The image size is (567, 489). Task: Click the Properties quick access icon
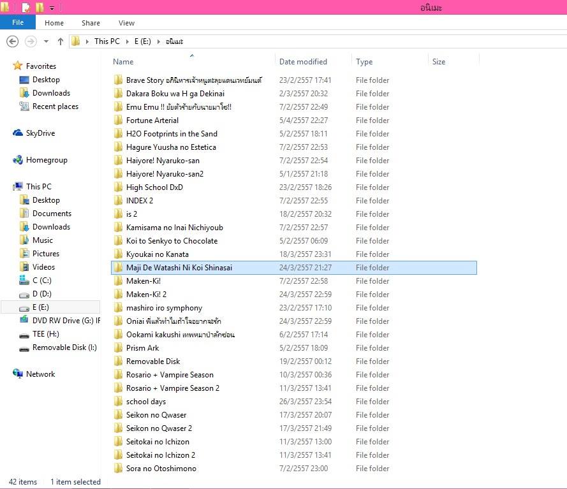pos(26,7)
